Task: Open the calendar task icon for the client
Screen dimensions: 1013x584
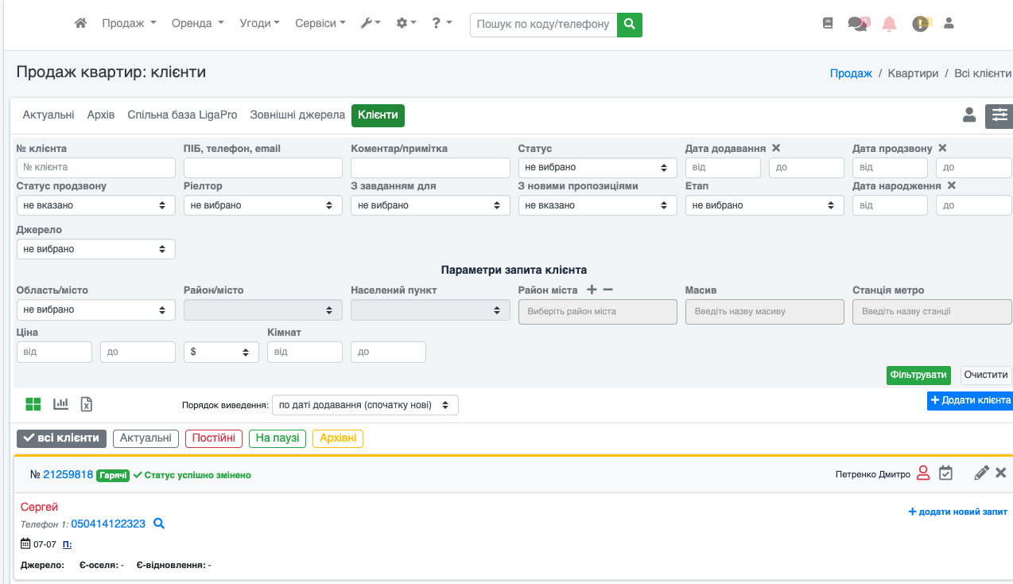Action: tap(945, 473)
